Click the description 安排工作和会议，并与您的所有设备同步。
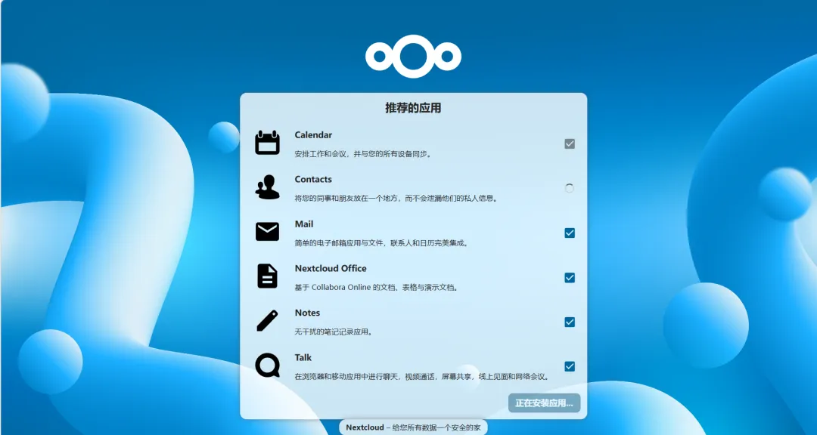This screenshot has height=435, width=817. pos(363,154)
